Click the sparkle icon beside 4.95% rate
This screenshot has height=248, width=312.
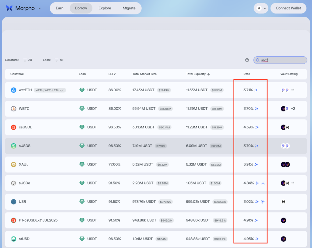257,239
